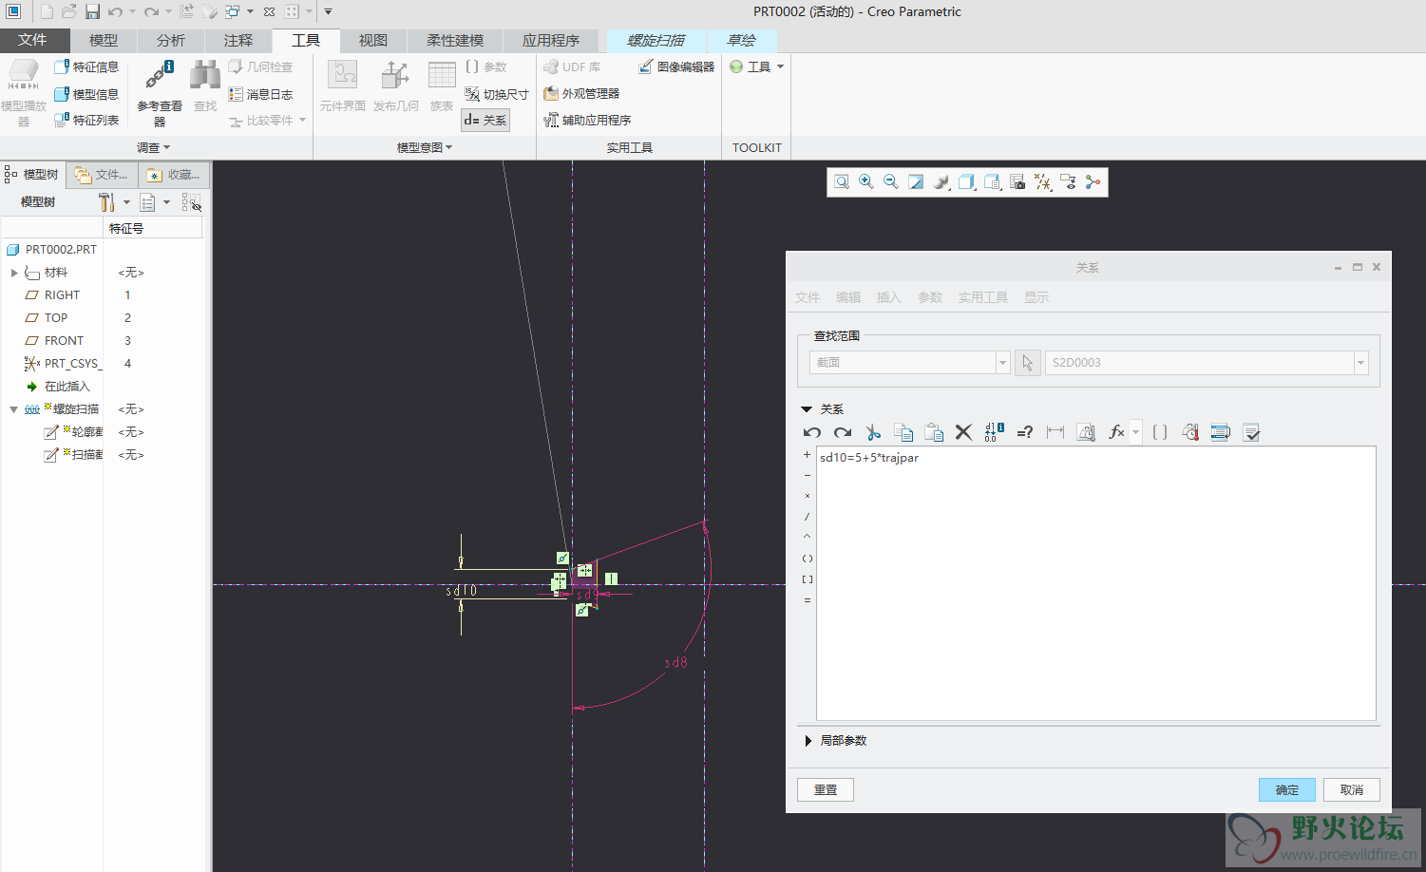Click the Zoom In magnifier icon
The height and width of the screenshot is (872, 1426).
[x=866, y=182]
